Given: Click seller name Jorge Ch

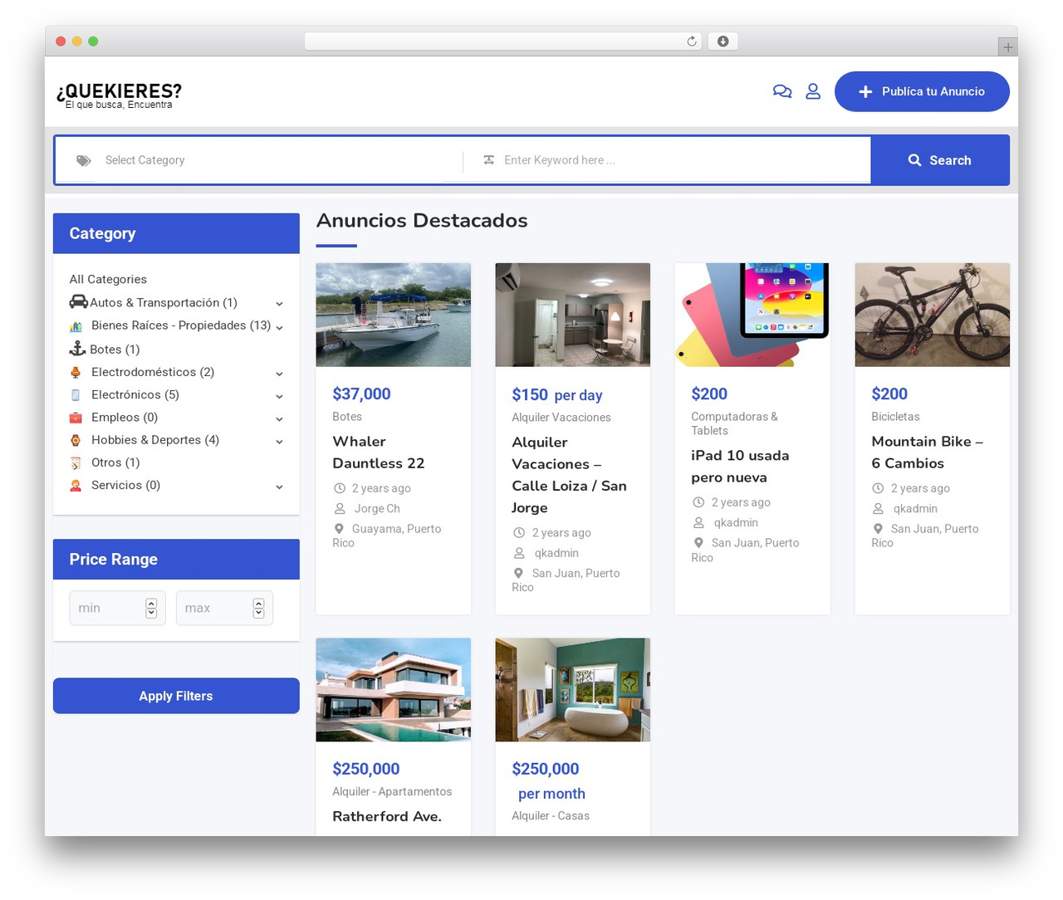Looking at the screenshot, I should pyautogui.click(x=377, y=508).
